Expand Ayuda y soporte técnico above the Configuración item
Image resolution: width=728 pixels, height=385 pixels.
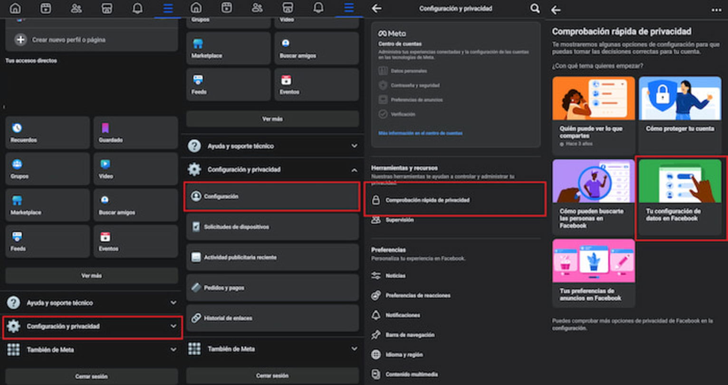(272, 146)
